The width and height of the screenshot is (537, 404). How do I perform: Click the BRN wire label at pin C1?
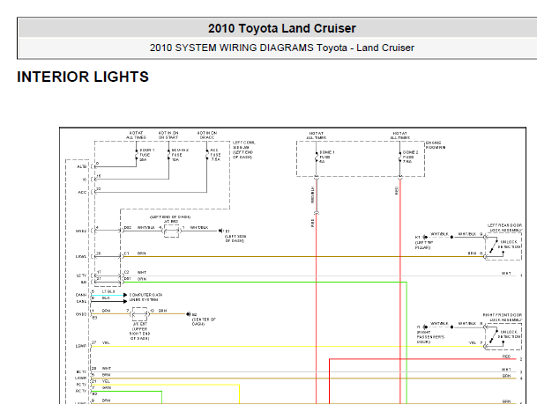click(142, 253)
